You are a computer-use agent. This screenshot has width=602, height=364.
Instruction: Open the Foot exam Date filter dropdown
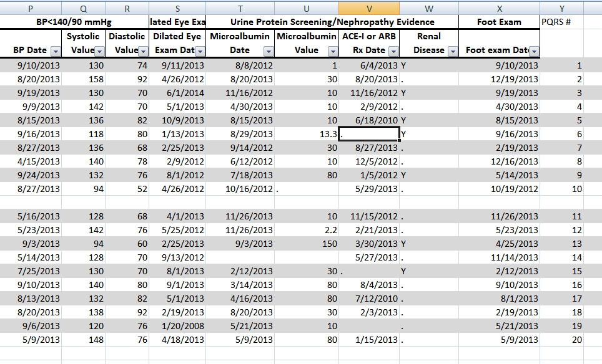(x=534, y=51)
